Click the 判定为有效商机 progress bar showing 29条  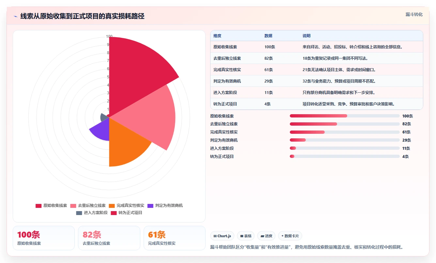[x=345, y=140]
